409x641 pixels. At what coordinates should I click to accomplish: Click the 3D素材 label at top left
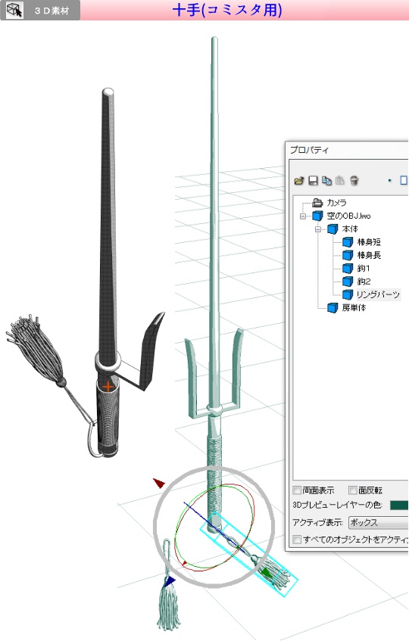(52, 11)
